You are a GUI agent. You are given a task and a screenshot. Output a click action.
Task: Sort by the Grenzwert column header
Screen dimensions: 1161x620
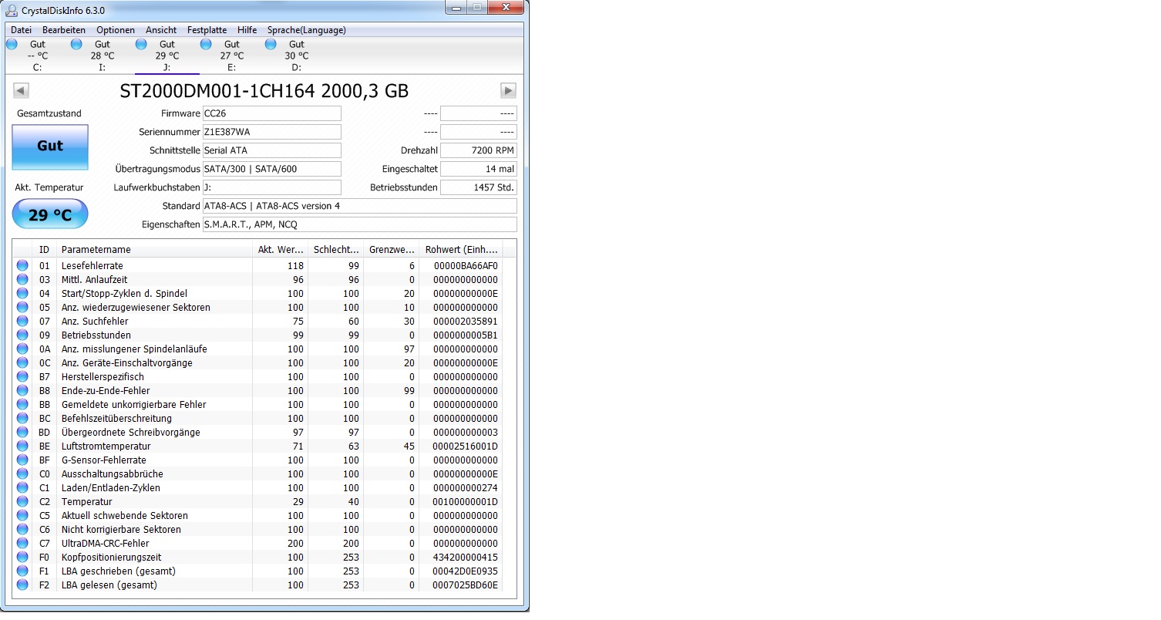(392, 249)
